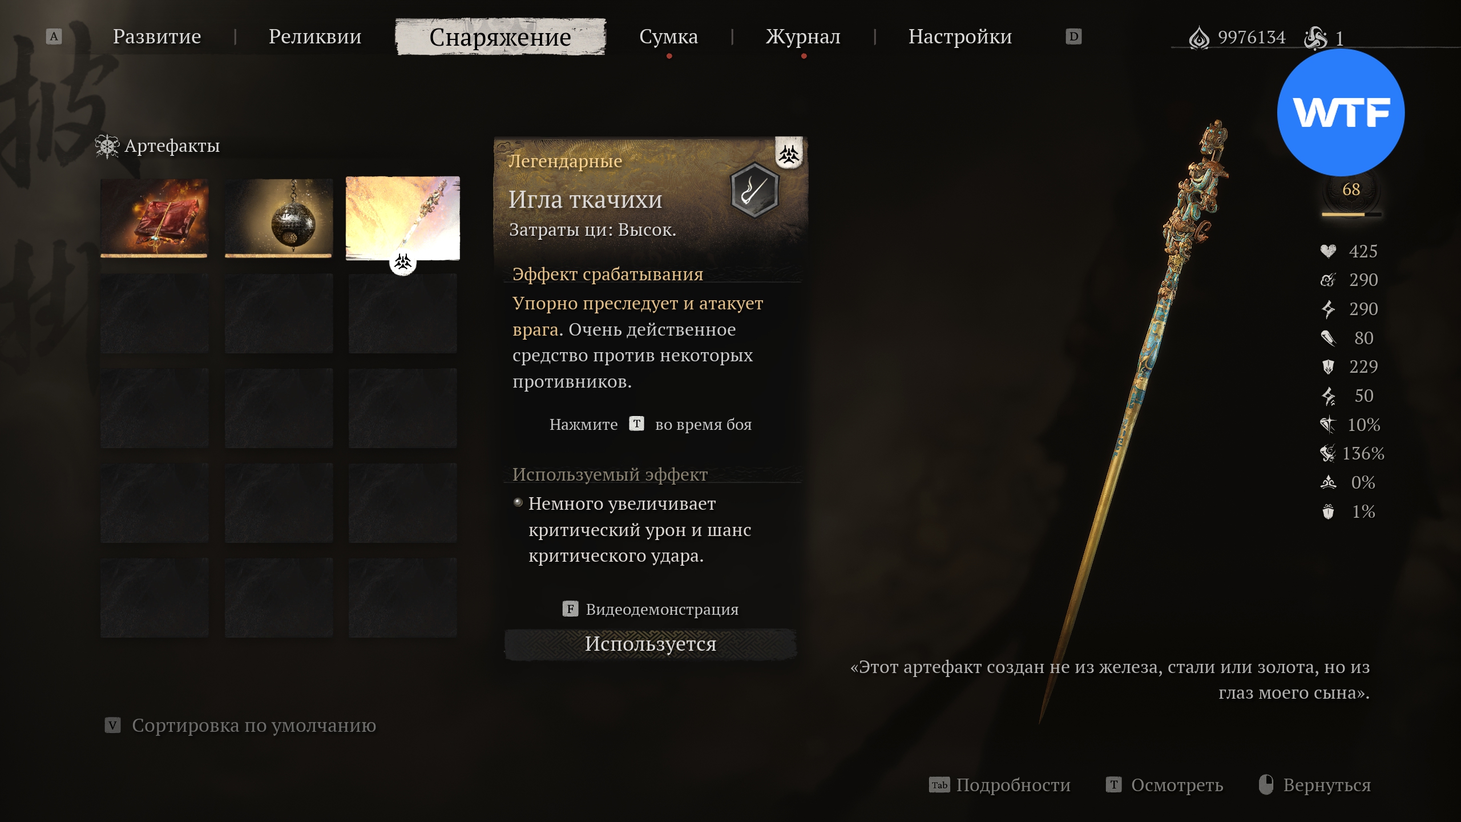Select the Weaver's Needle artifact thumbnail

[x=403, y=217]
